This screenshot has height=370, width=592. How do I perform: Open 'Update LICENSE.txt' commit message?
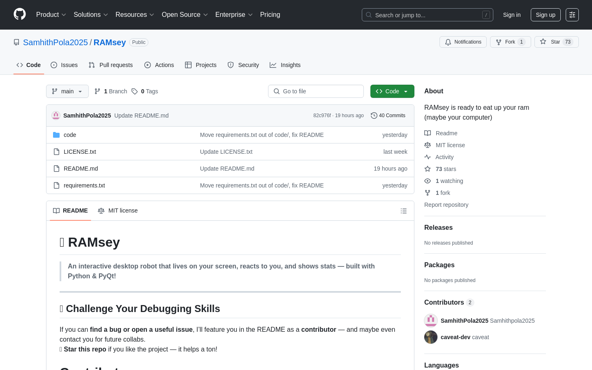[226, 152]
